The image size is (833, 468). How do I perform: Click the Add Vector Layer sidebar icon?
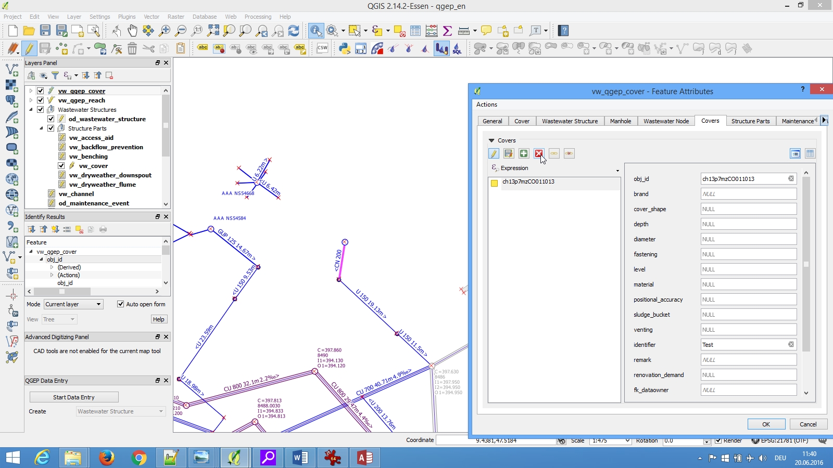click(12, 69)
